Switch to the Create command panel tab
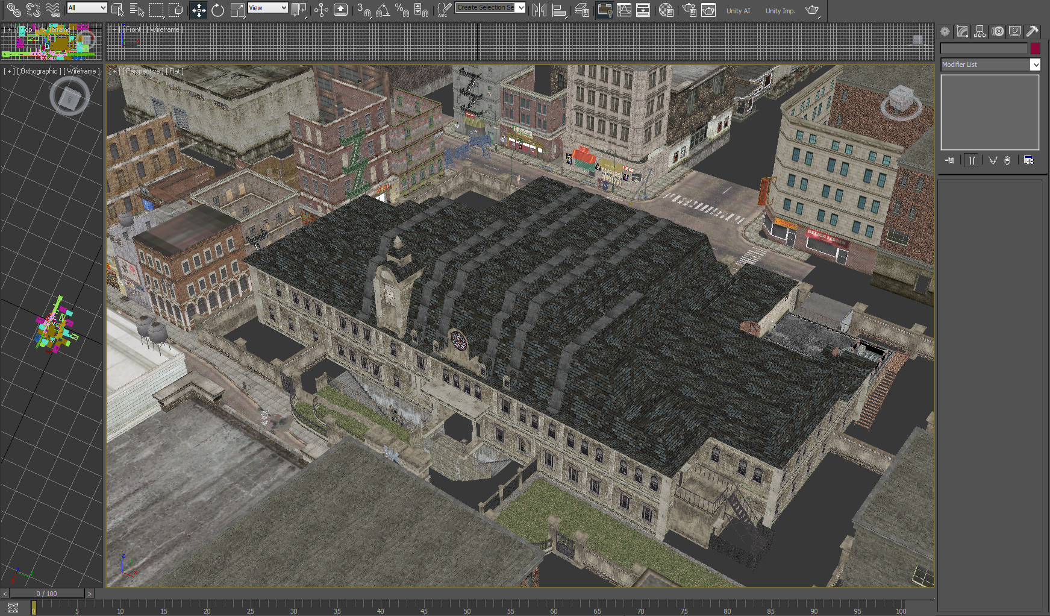This screenshot has height=616, width=1050. click(x=945, y=31)
